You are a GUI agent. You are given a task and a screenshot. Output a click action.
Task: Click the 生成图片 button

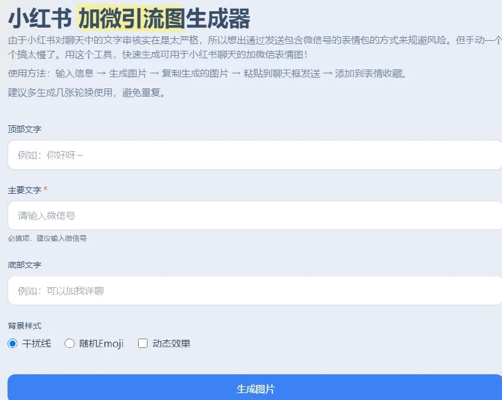[x=251, y=388]
